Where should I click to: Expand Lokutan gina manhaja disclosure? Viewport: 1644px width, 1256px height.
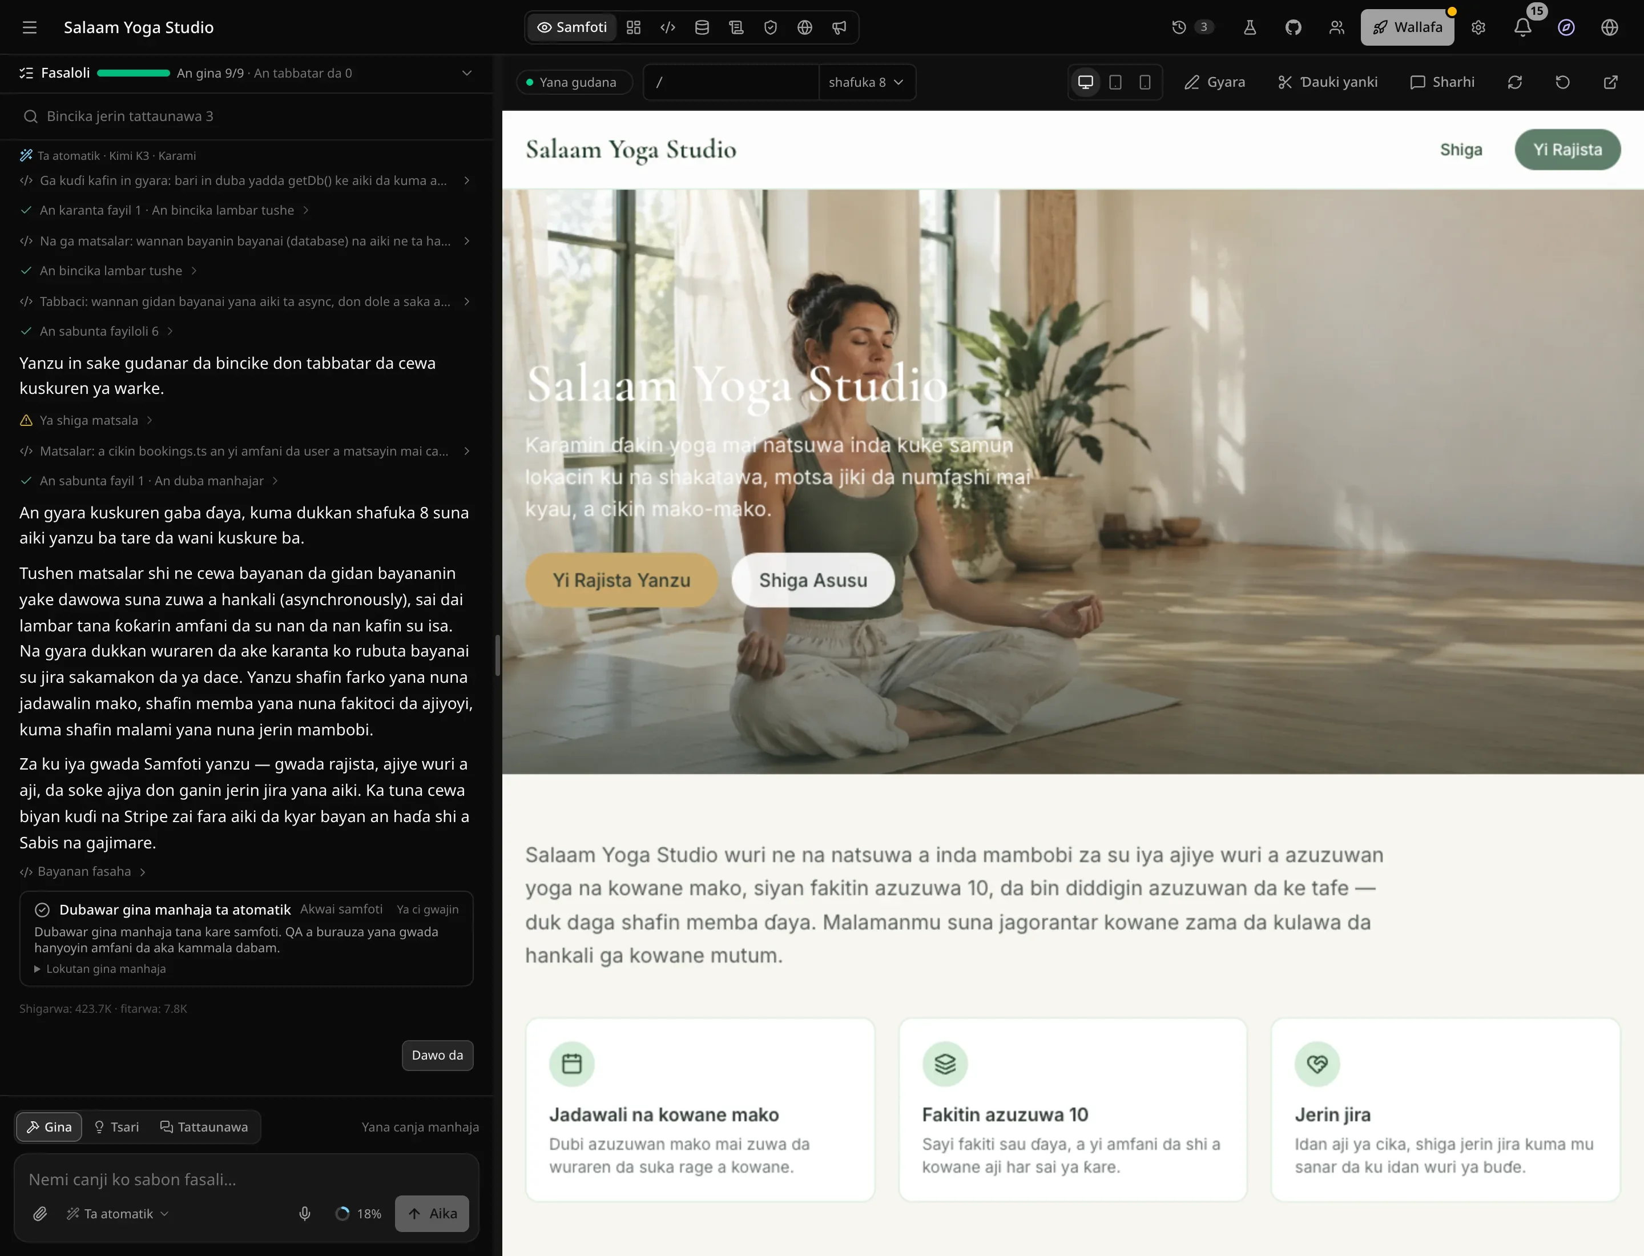coord(100,968)
